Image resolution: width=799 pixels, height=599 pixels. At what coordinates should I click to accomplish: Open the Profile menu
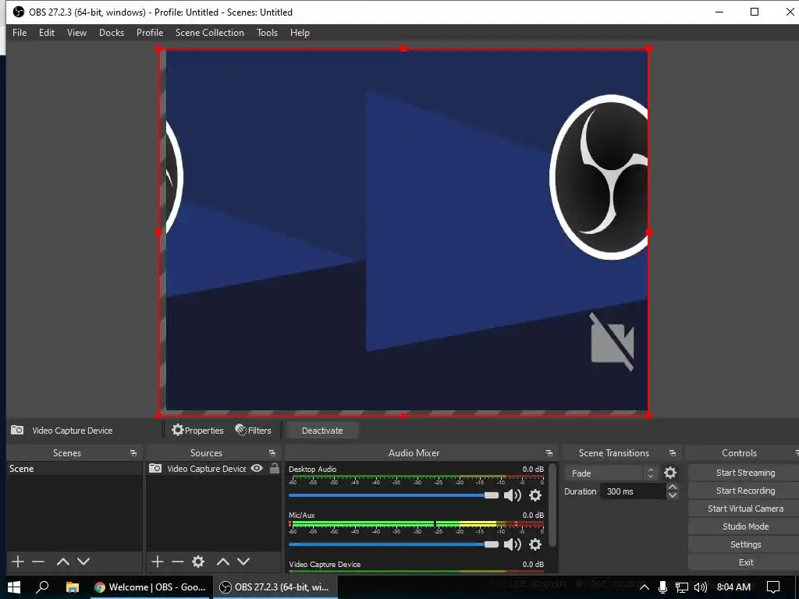click(149, 33)
